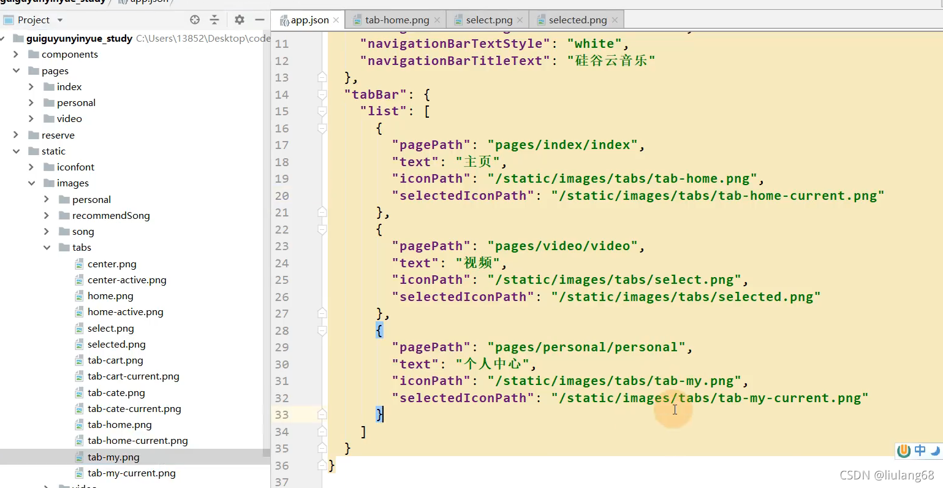Viewport: 943px width, 488px height.
Task: Click the fold end marker at line 13
Action: 322,77
